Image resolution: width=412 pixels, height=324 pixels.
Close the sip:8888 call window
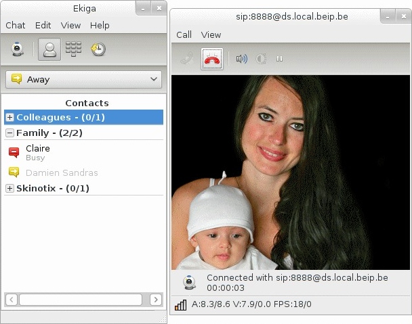404,17
